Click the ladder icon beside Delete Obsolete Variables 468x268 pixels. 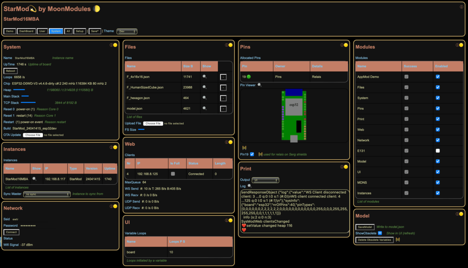398,240
